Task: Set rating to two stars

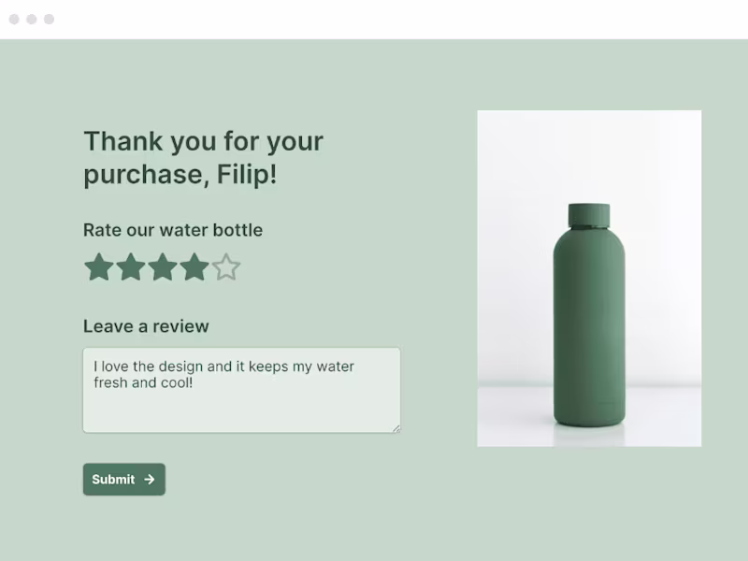Action: 131,267
